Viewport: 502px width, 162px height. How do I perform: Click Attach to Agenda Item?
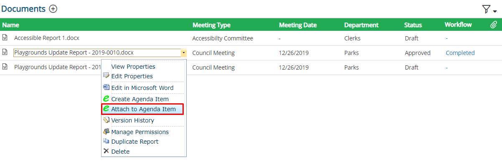tap(144, 109)
